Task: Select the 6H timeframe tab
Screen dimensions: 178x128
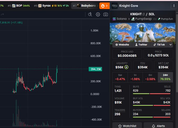Action: (x=150, y=77)
